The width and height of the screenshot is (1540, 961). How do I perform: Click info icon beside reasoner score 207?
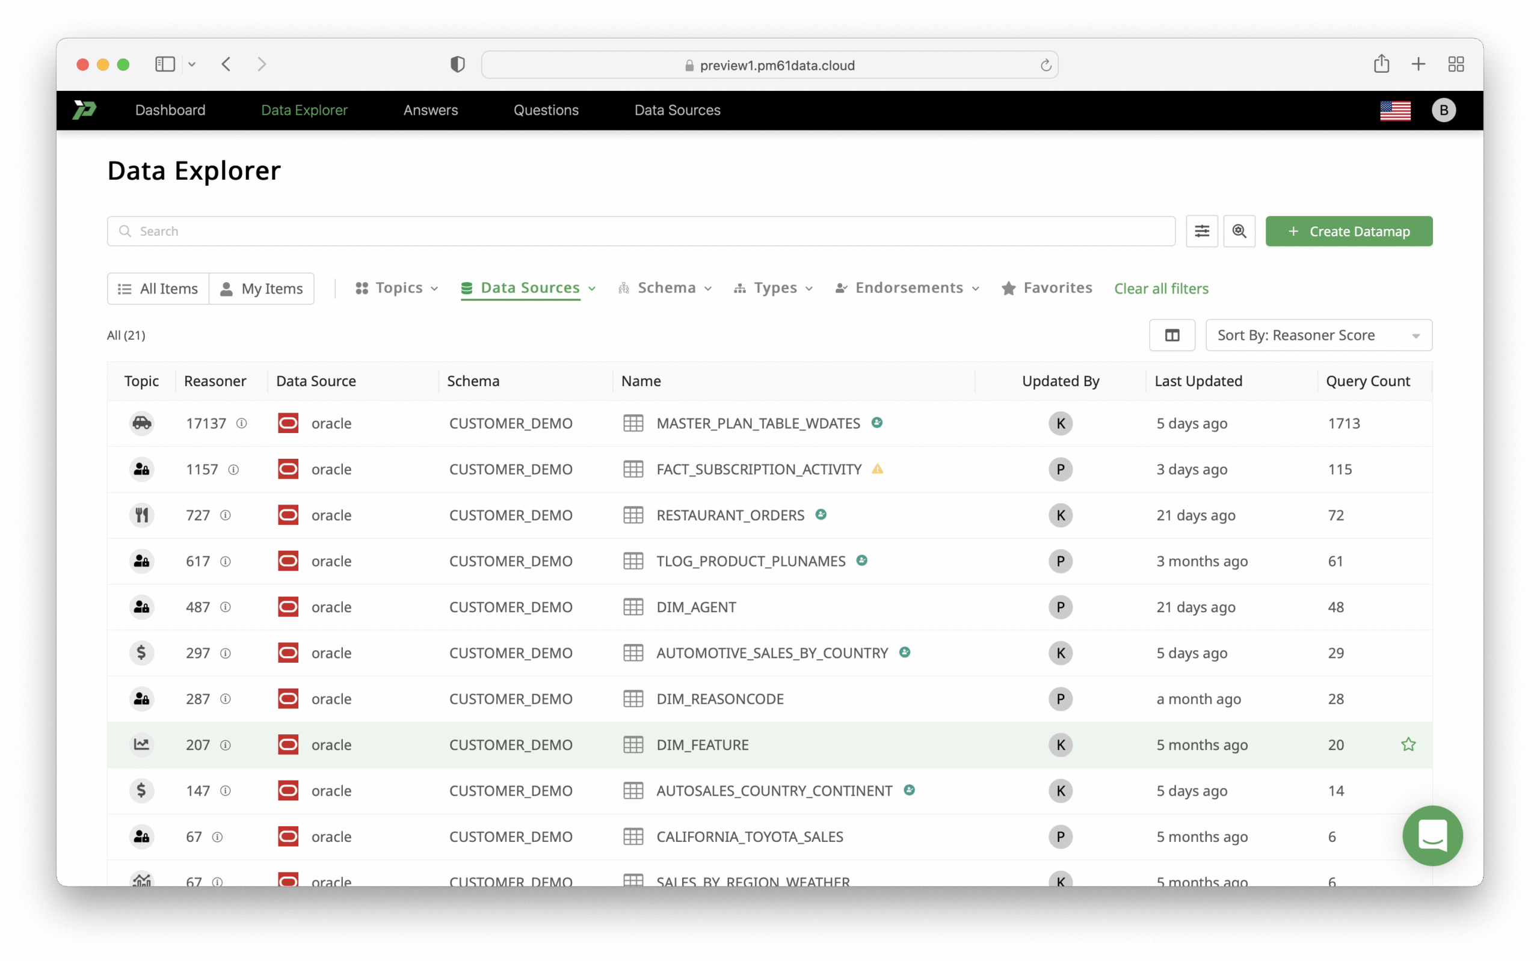pos(226,745)
